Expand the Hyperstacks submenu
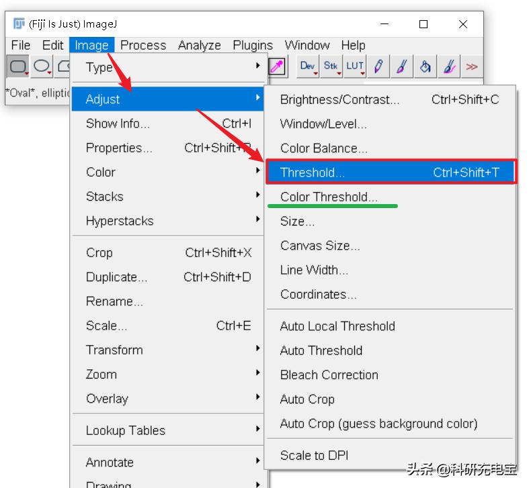Image resolution: width=529 pixels, height=488 pixels. coord(168,221)
